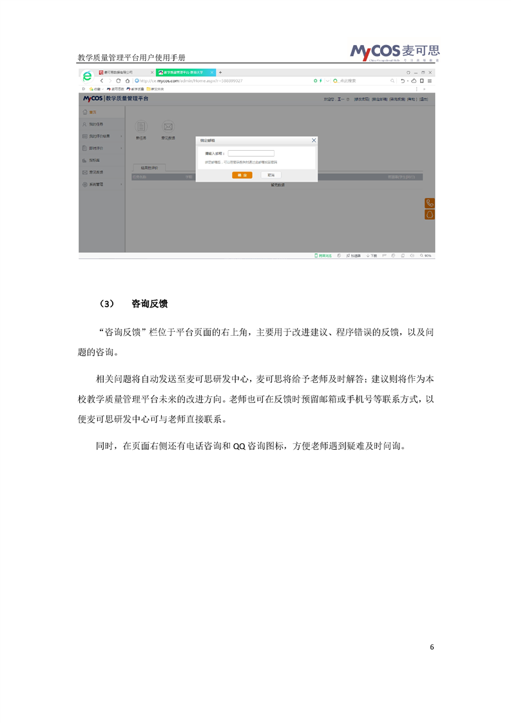Open the envelope feedback icon
Viewport: 511px width, 723px height.
[x=168, y=127]
